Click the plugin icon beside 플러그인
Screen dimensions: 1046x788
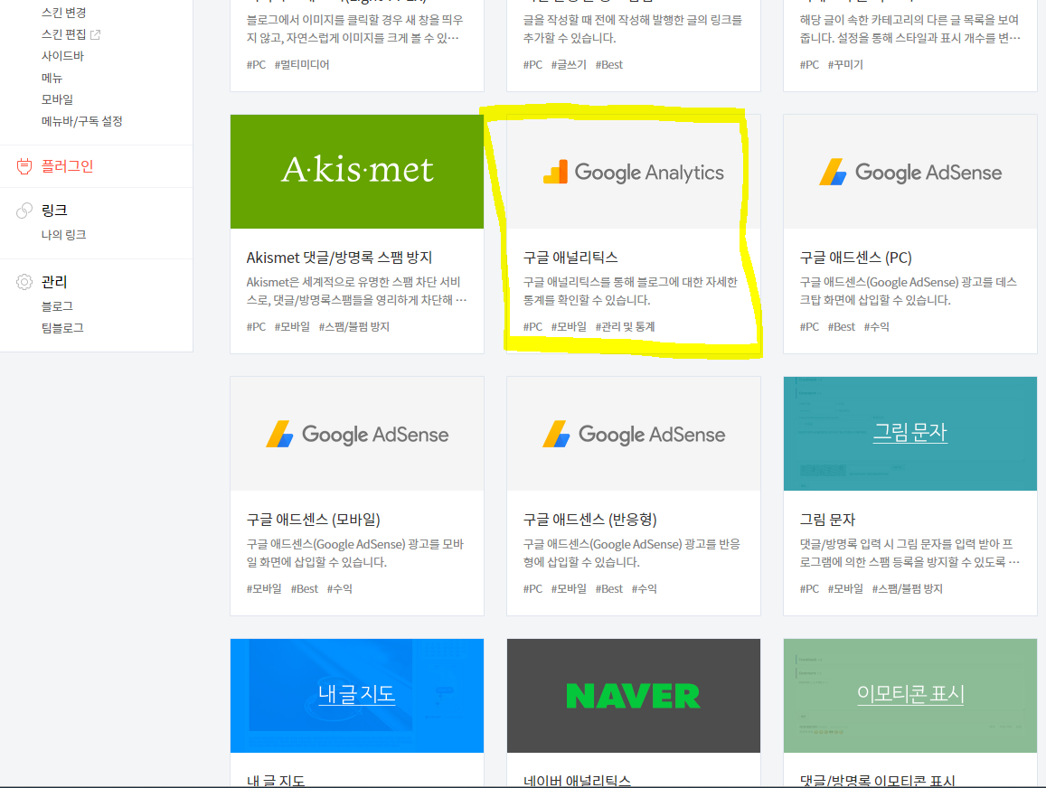pos(24,166)
